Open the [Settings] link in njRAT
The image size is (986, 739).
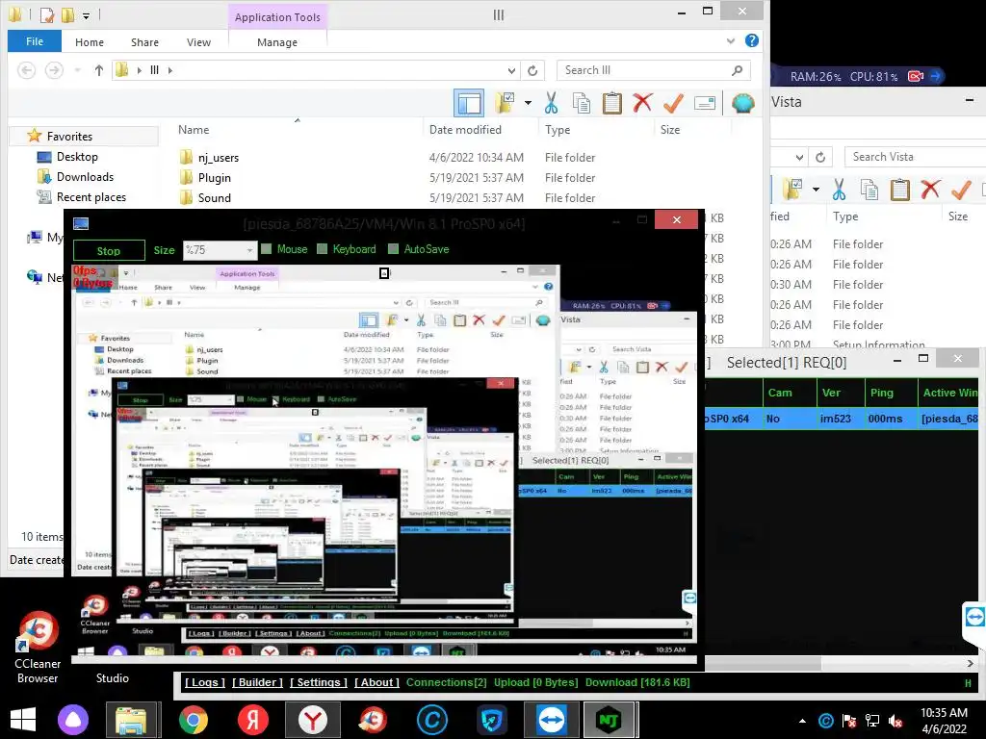318,682
